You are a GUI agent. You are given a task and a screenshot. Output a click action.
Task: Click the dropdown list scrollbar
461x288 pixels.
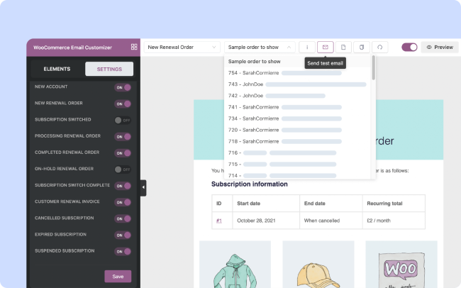[373, 67]
